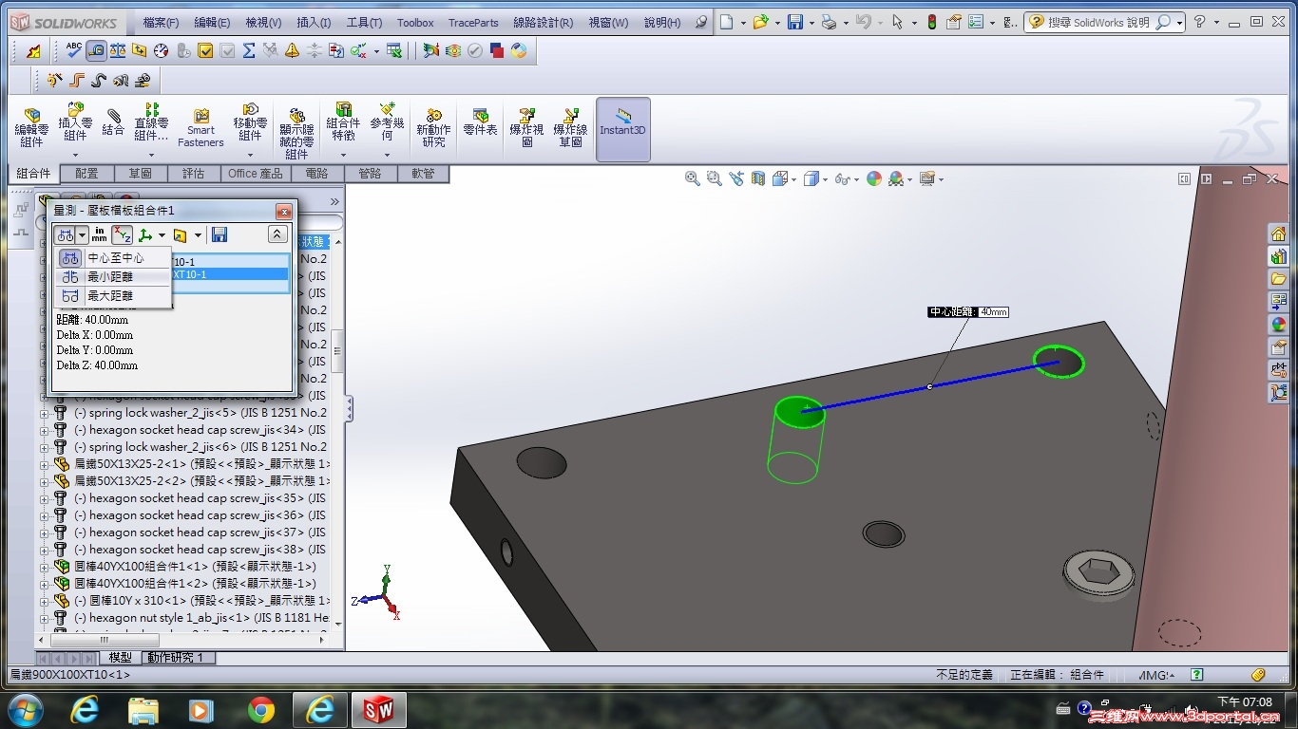The height and width of the screenshot is (729, 1298).
Task: Click the Zoom to Area icon
Action: [x=714, y=178]
